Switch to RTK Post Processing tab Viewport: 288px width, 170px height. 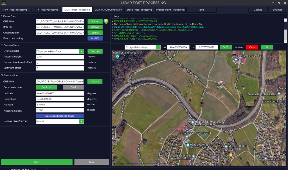[x=46, y=10]
